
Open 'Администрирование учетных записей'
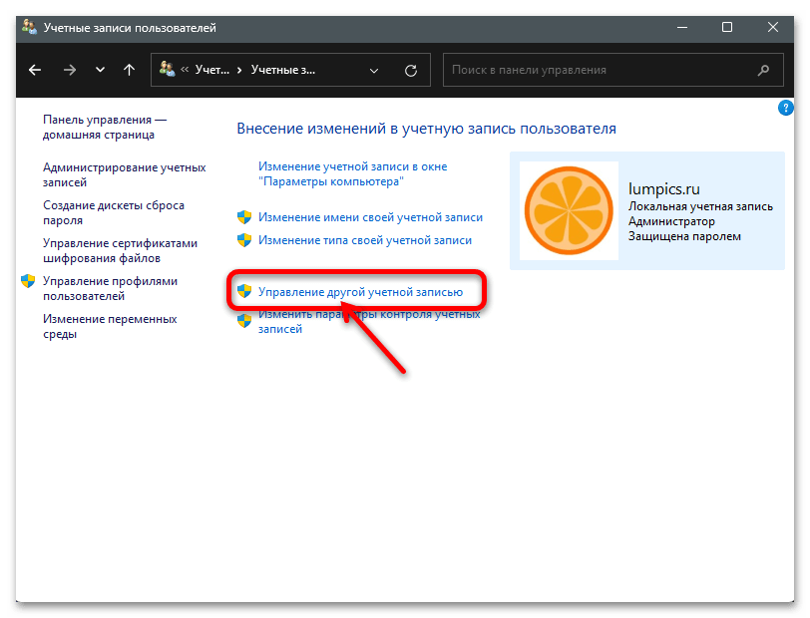click(124, 175)
